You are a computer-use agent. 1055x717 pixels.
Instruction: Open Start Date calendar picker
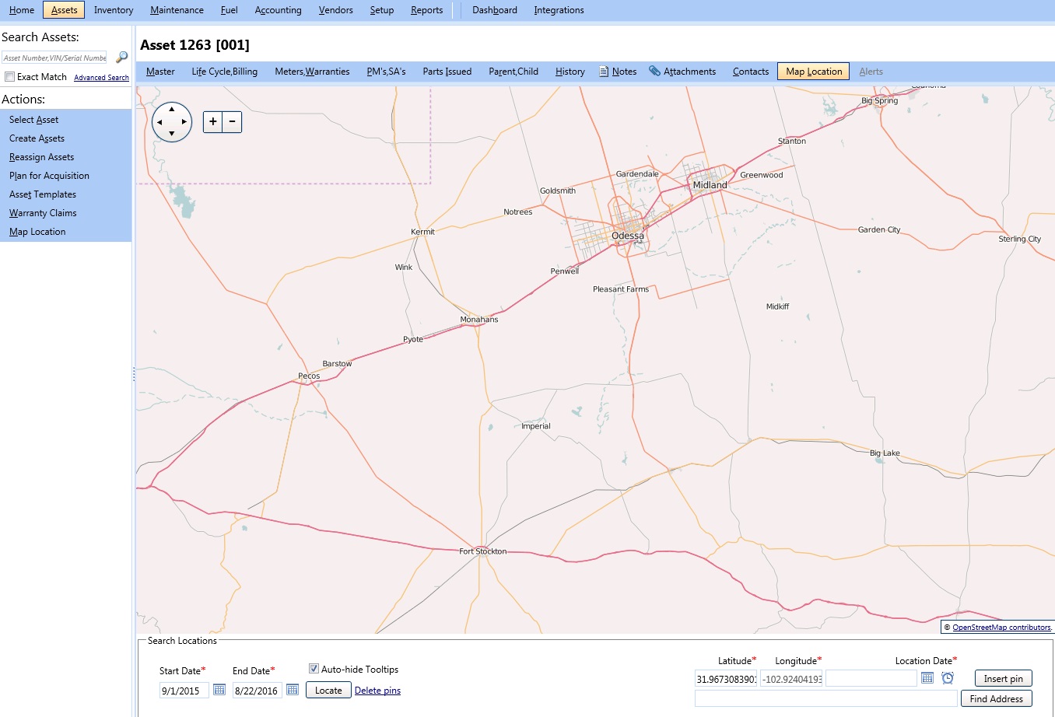pos(219,690)
